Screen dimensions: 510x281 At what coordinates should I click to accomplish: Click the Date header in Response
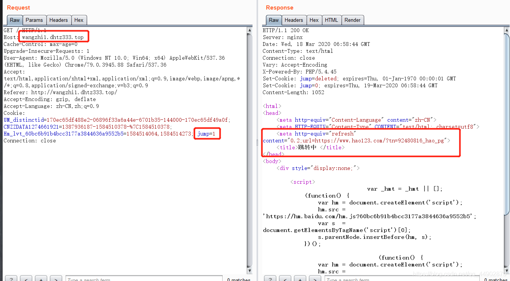[317, 44]
